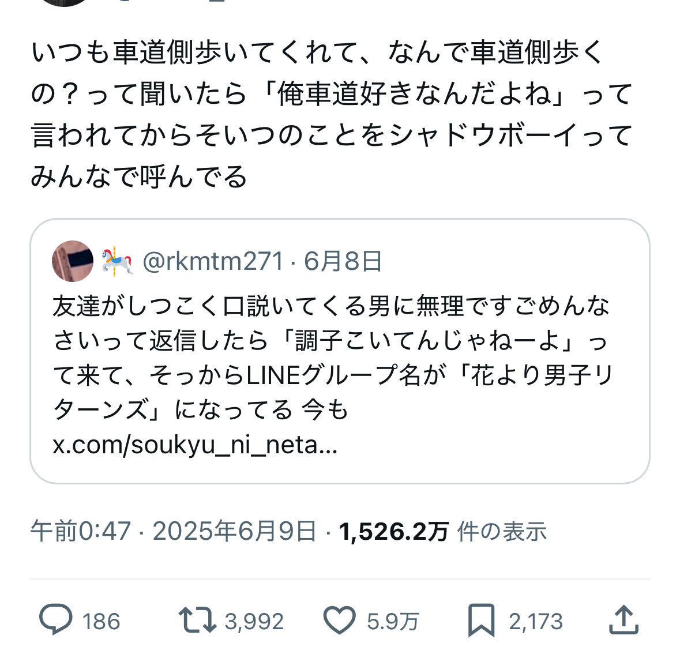Bookmark this post with the bookmark icon

(x=481, y=620)
